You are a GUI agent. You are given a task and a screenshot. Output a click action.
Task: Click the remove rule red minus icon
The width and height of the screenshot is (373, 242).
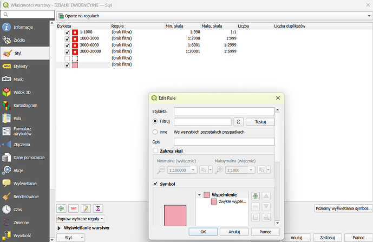pyautogui.click(x=73, y=208)
